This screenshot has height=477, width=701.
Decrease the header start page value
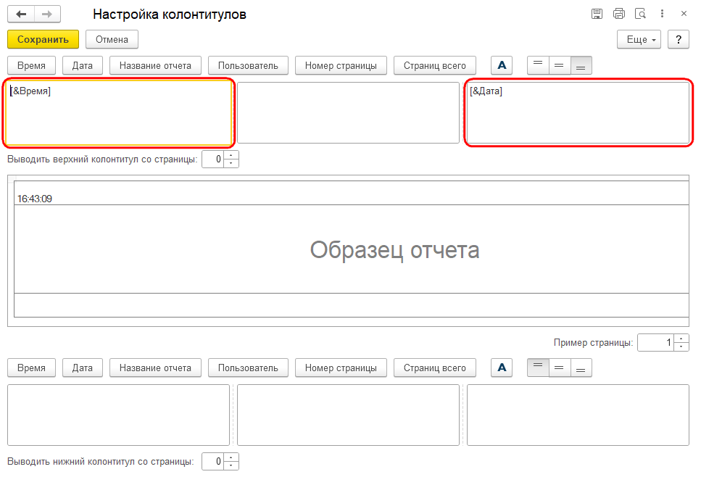(231, 163)
